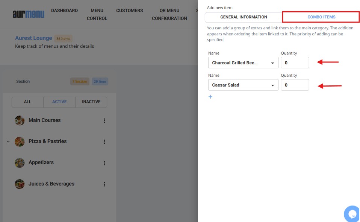Open three-dot menu for Juices & Beverages
This screenshot has height=222, width=360.
click(x=104, y=184)
